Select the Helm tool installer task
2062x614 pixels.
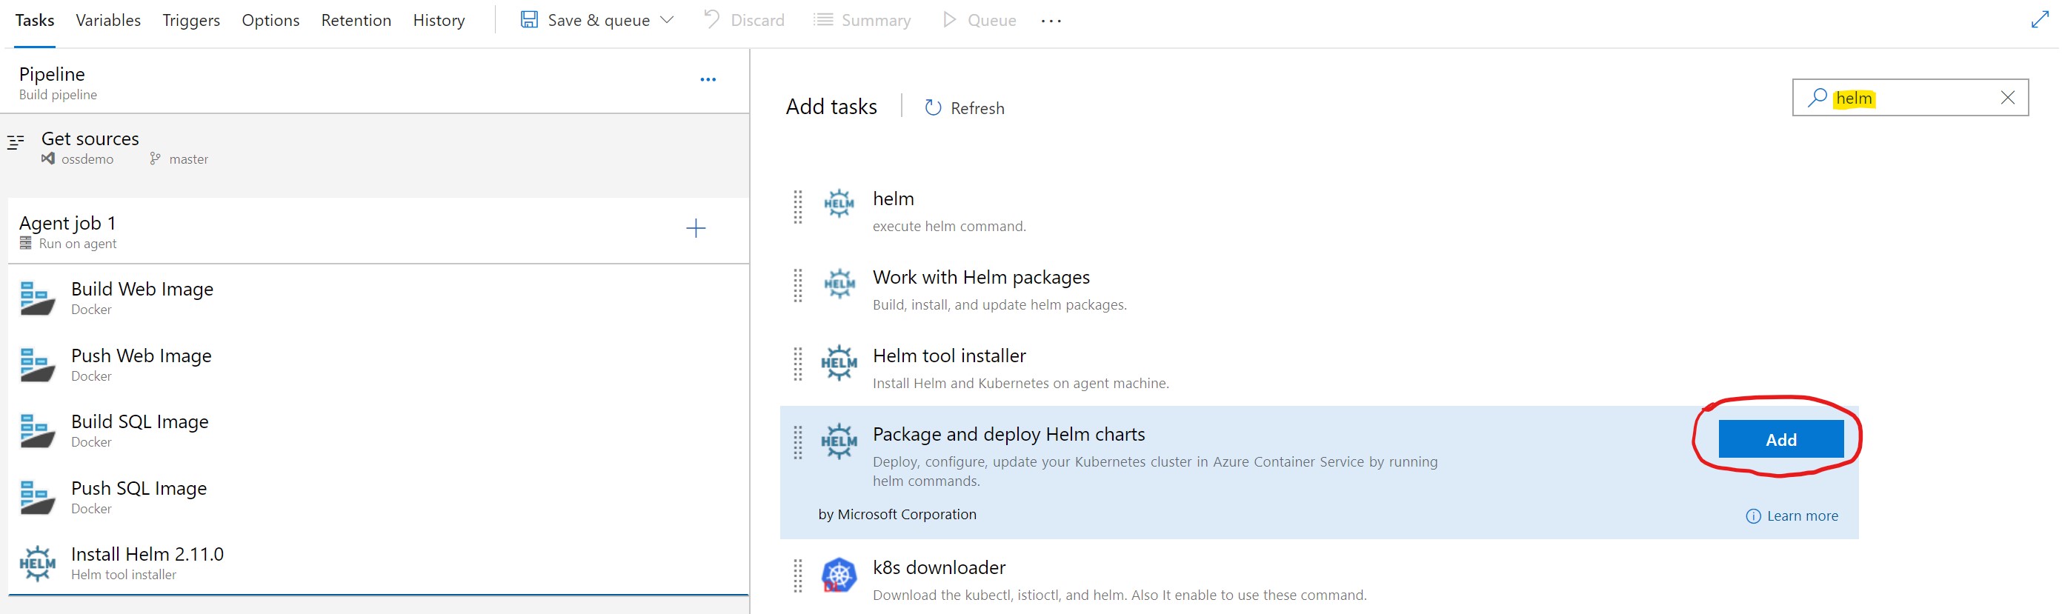[1319, 367]
